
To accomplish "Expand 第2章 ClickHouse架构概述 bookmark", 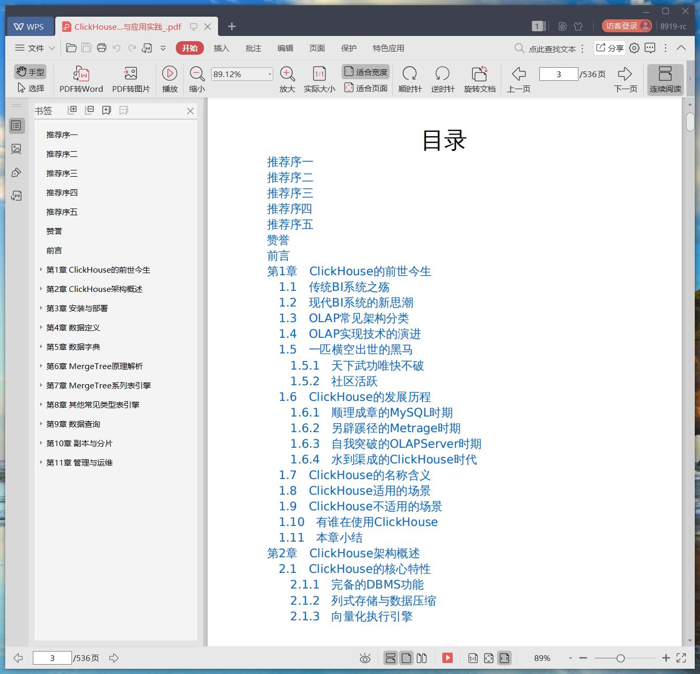I will (x=41, y=289).
